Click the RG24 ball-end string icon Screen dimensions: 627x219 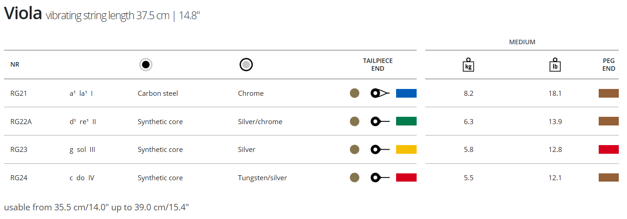[x=380, y=177]
